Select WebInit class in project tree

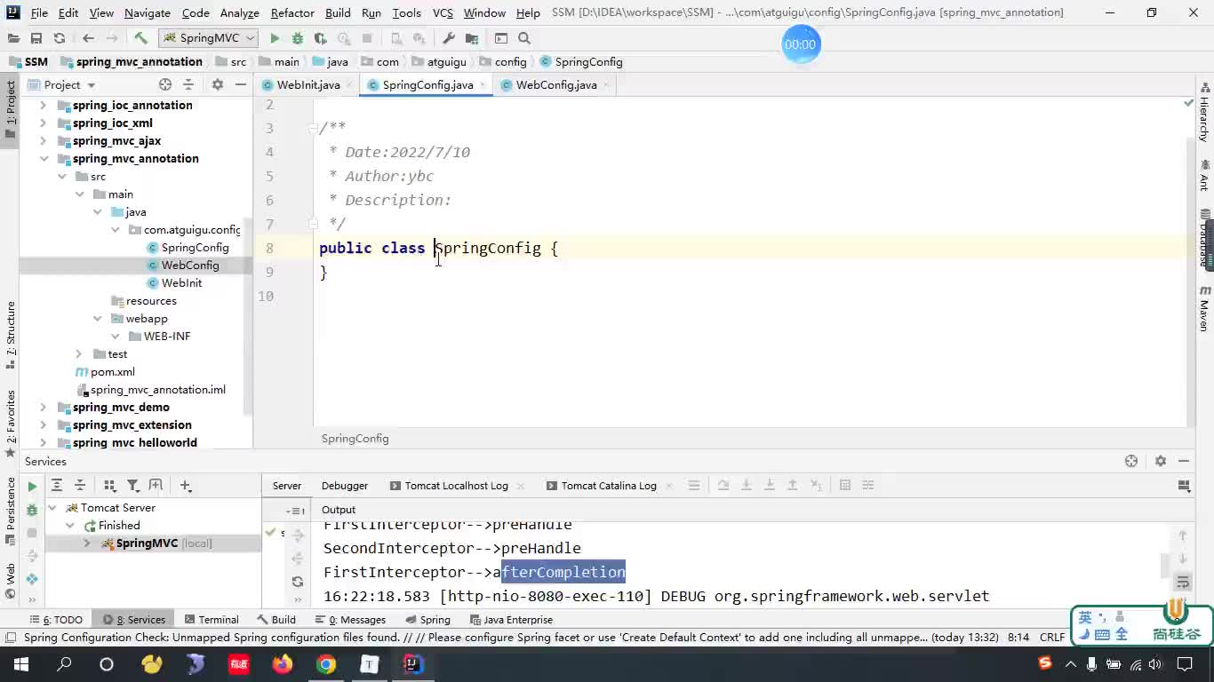(x=181, y=282)
